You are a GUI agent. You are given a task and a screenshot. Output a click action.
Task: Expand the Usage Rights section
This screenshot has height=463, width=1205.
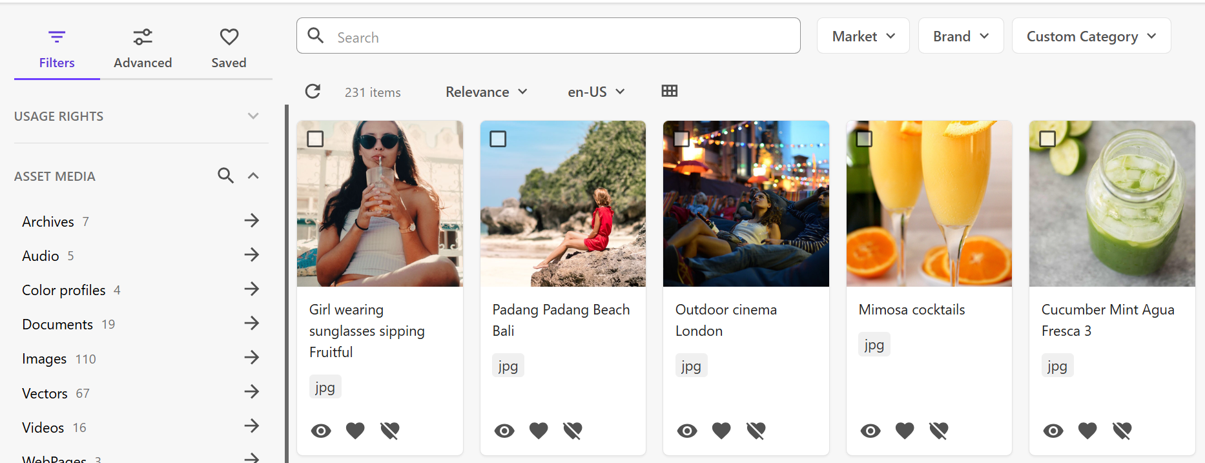click(x=253, y=116)
